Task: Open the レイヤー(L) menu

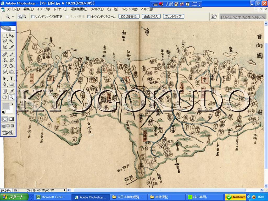Action: [60, 9]
